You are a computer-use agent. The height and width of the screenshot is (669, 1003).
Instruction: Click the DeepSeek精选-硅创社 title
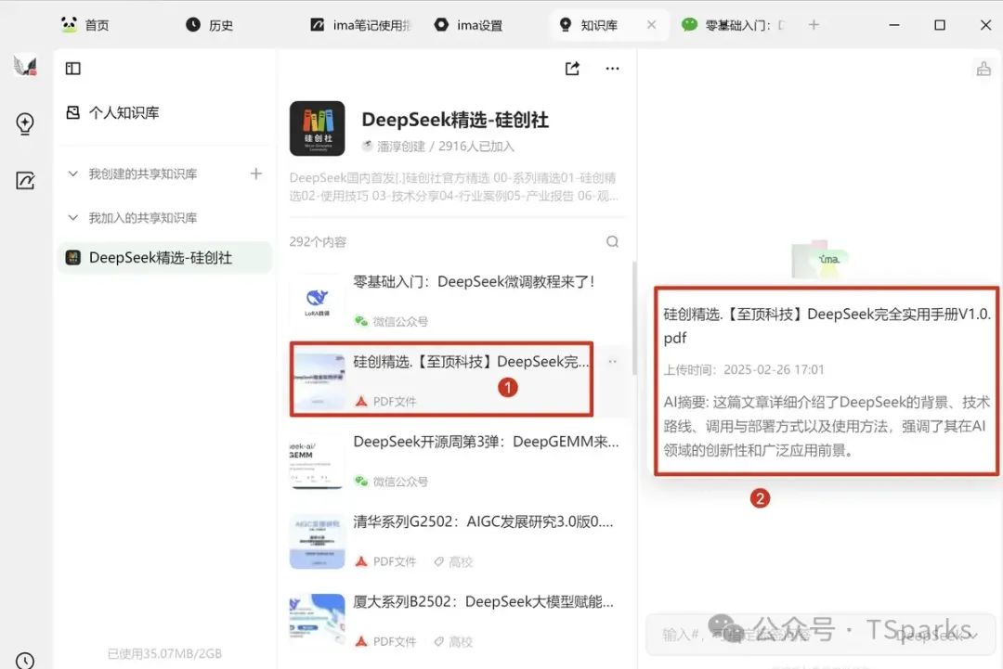click(x=455, y=120)
